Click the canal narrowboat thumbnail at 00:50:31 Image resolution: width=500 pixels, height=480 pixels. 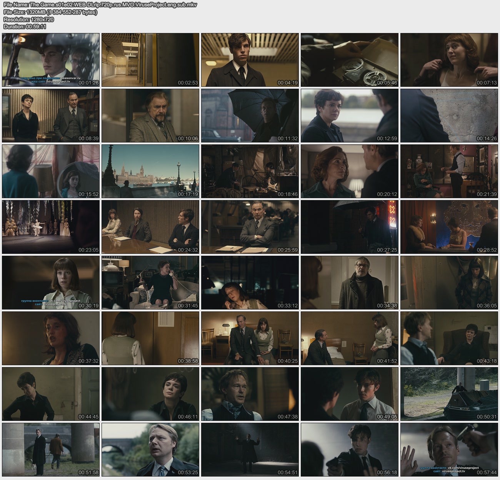[449, 394]
